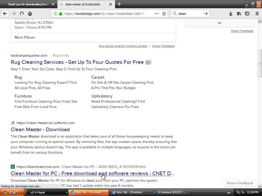Toggle the sidebar view

click(247, 14)
